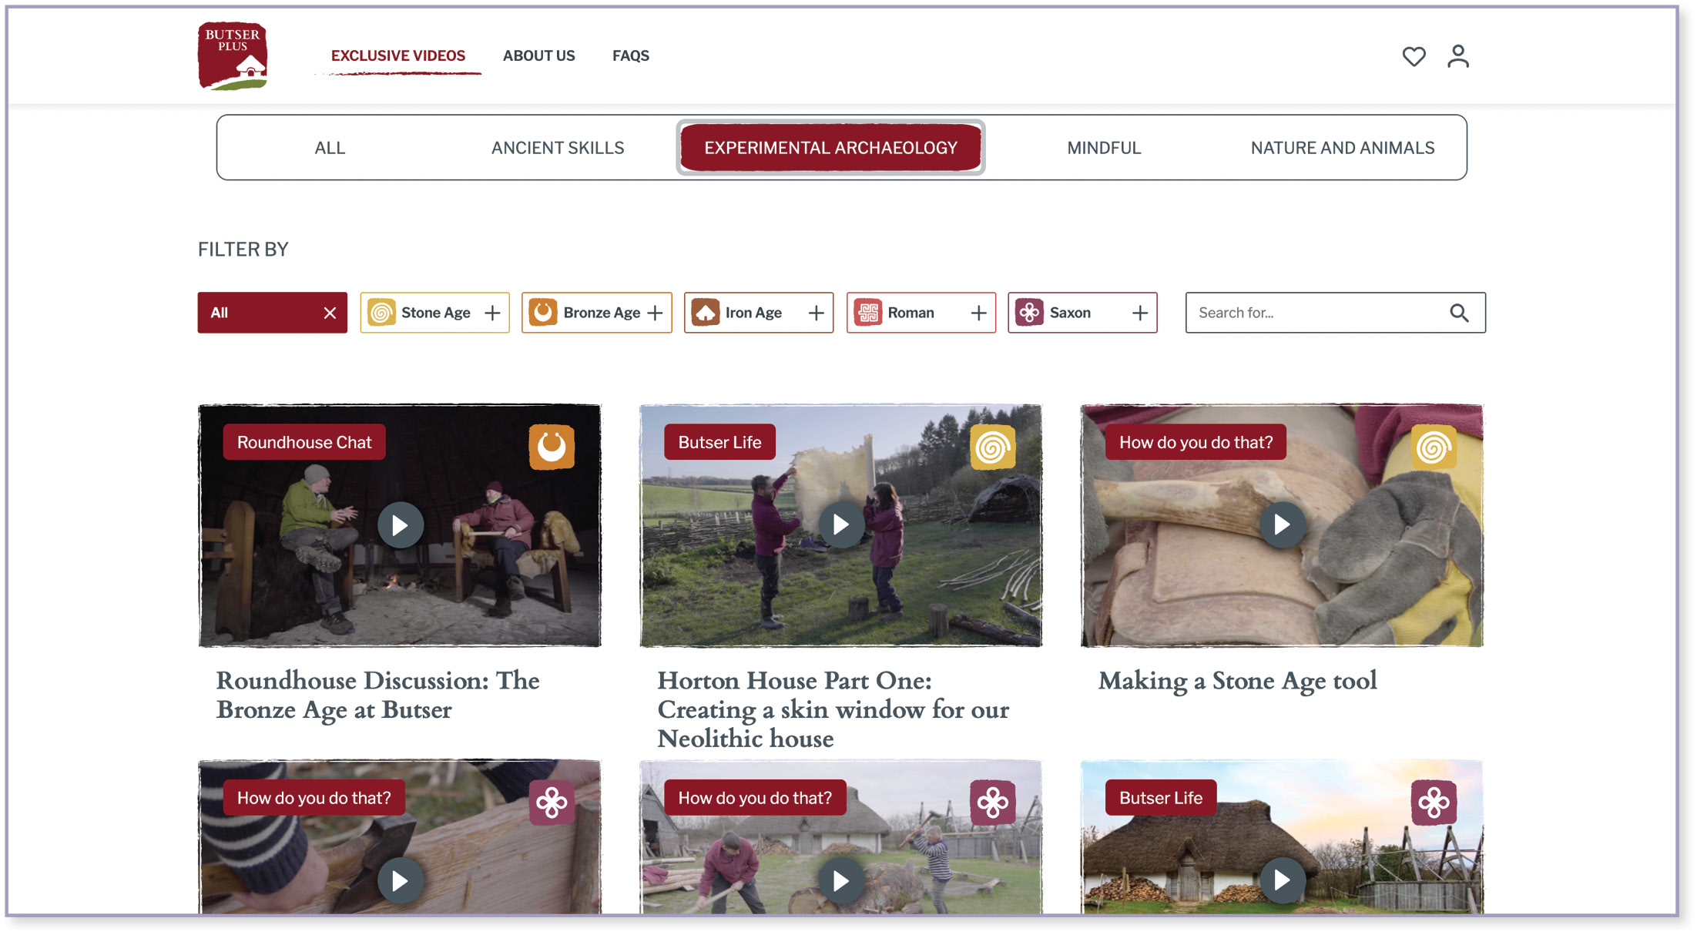Viewport: 1697px width, 935px height.
Task: Open the FAQs page
Action: [x=631, y=55]
